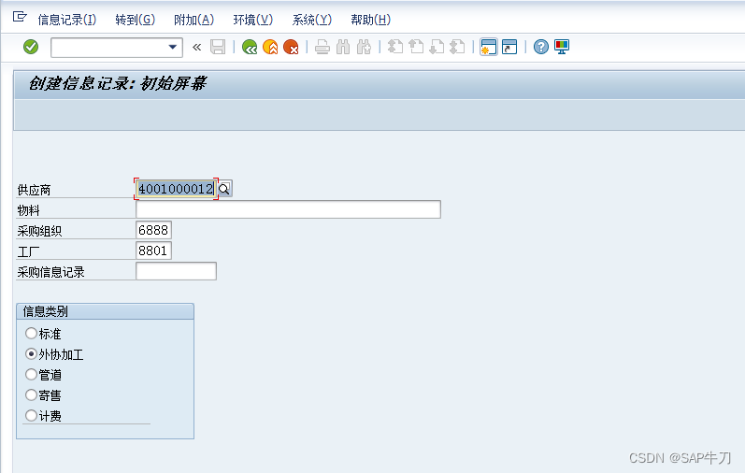The height and width of the screenshot is (473, 745).
Task: Select the 计费 radio button
Action: coord(32,415)
